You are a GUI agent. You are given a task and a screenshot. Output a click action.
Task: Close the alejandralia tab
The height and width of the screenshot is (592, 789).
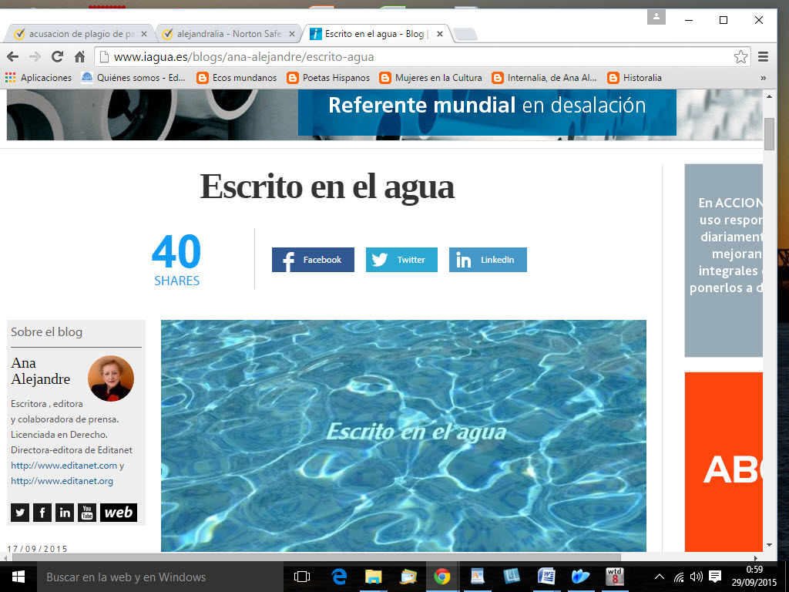point(292,34)
